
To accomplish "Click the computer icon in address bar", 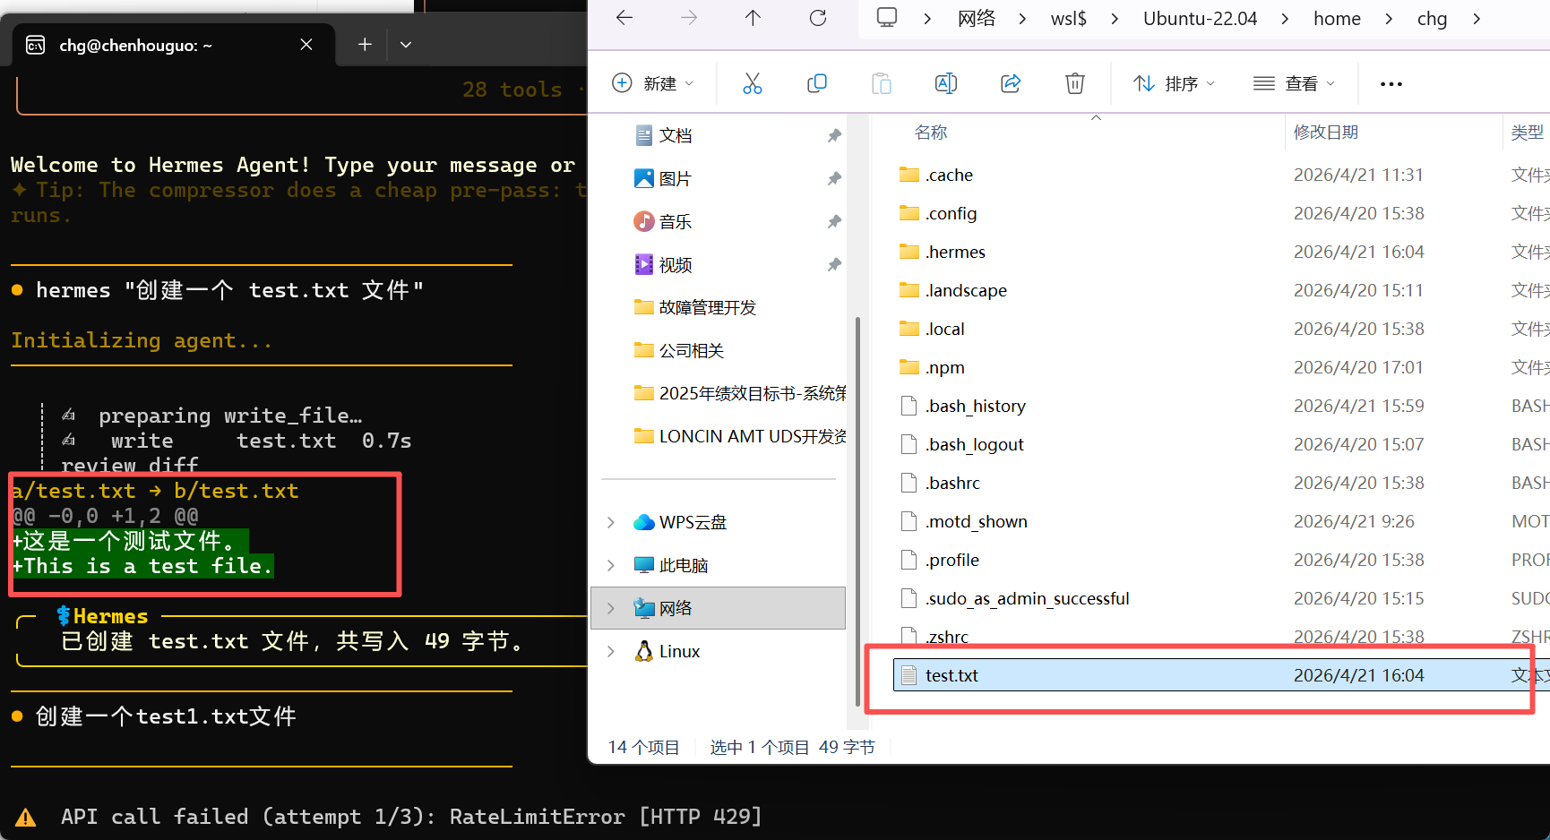I will click(887, 18).
